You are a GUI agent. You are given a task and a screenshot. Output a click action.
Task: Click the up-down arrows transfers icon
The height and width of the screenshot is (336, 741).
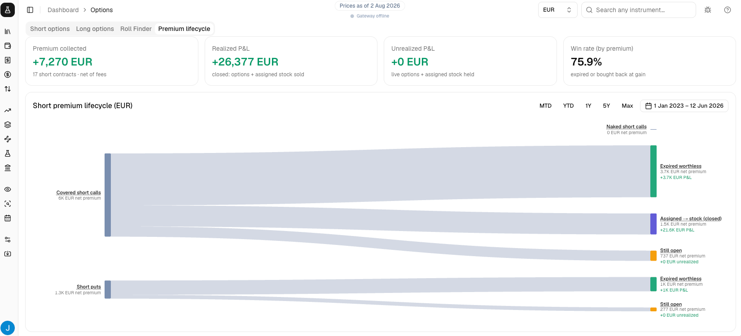(x=8, y=89)
